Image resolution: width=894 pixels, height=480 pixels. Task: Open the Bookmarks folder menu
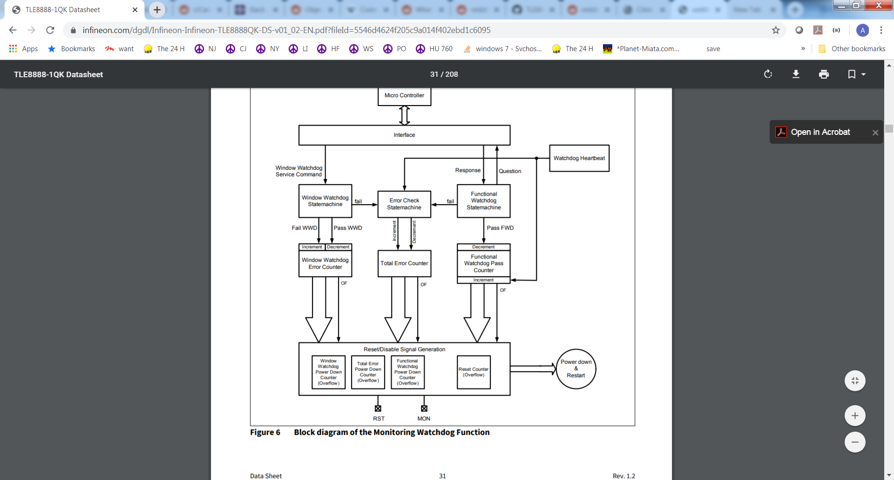click(x=71, y=48)
